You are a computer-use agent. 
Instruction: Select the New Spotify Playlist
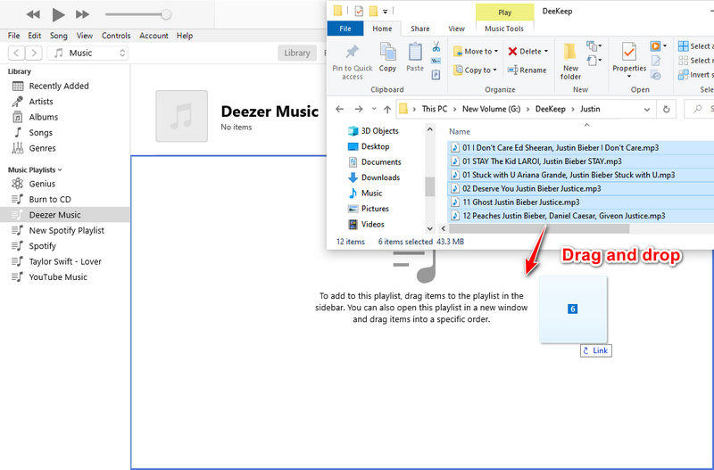pyautogui.click(x=66, y=230)
